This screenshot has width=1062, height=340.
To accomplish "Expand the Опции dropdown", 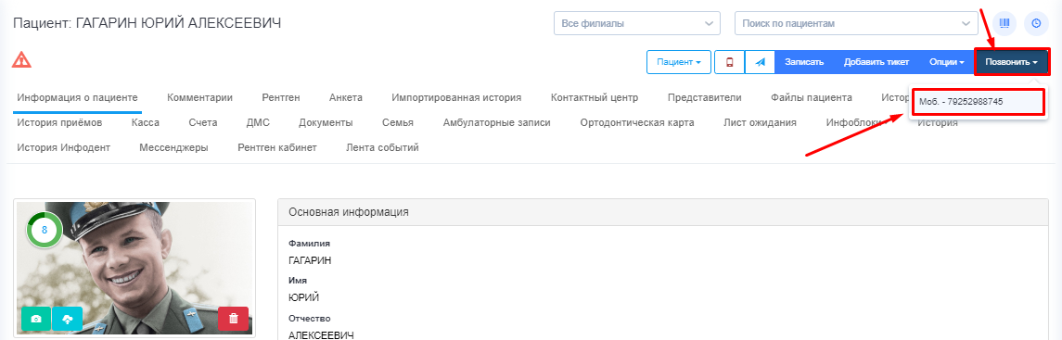I will coord(946,61).
